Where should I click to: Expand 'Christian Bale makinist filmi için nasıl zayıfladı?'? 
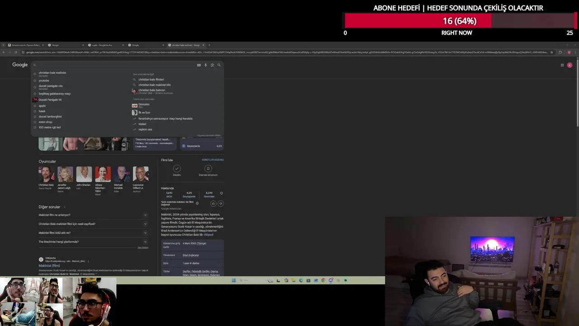pyautogui.click(x=93, y=224)
